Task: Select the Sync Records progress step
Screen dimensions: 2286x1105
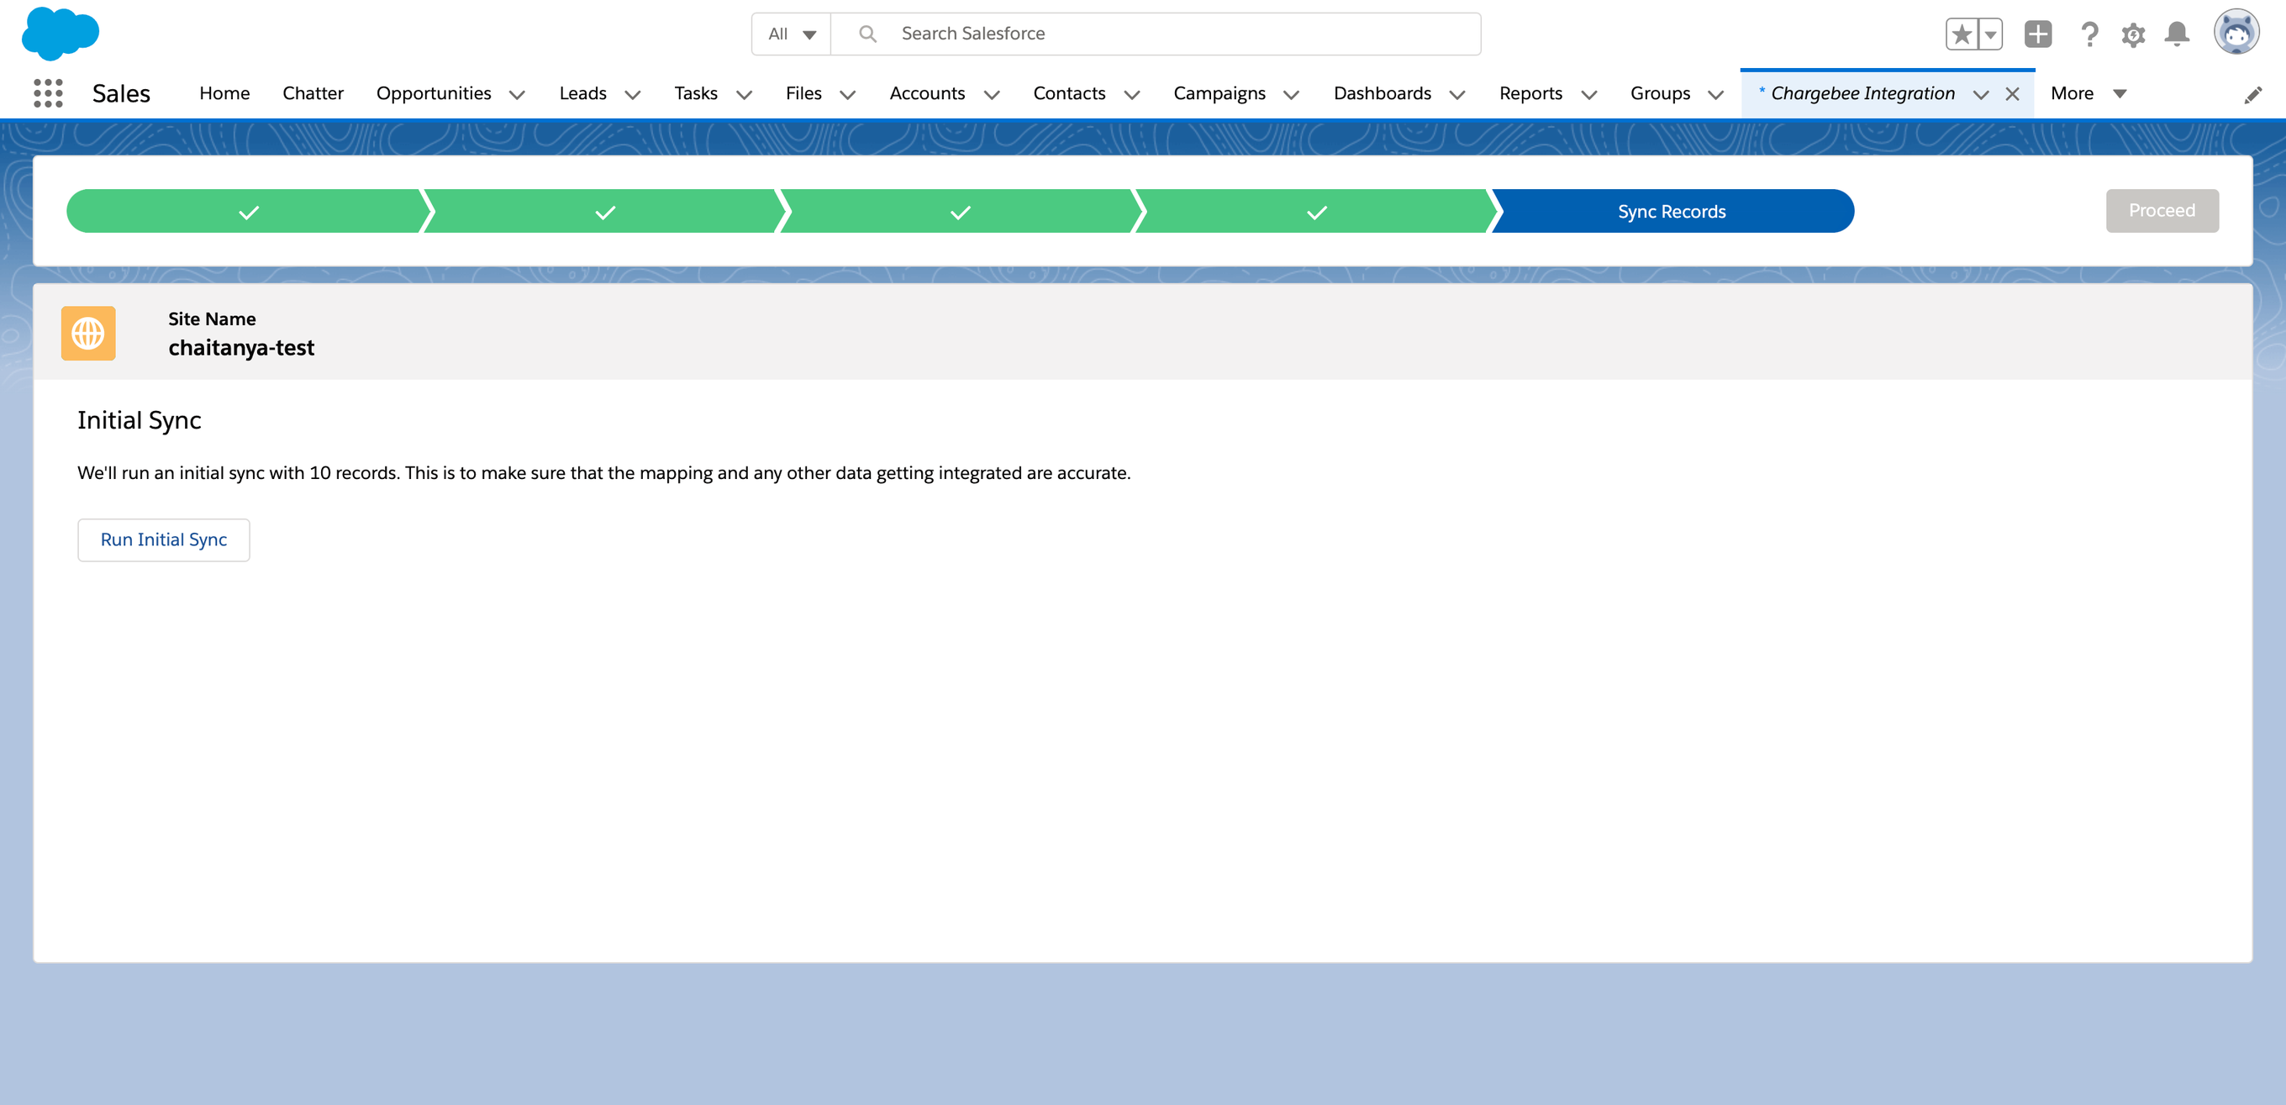Action: (x=1671, y=211)
